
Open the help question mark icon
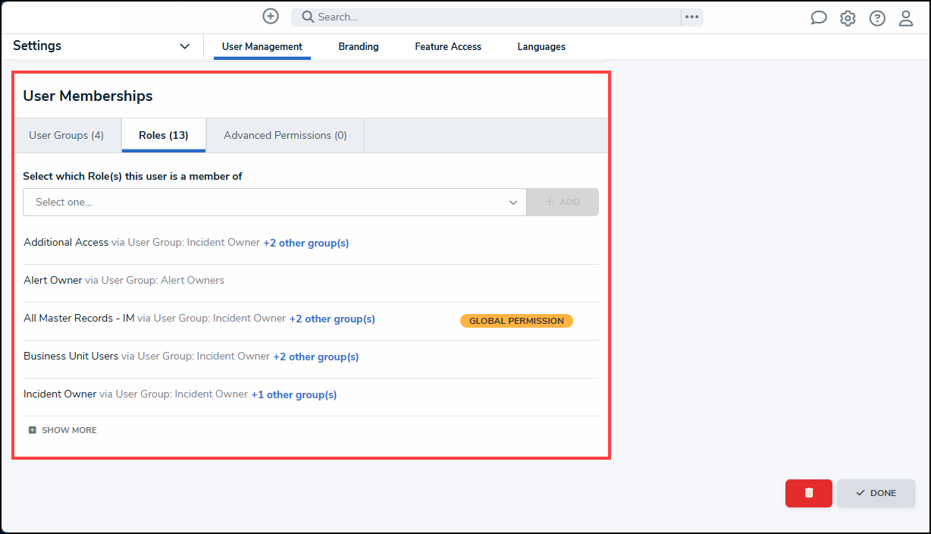click(877, 18)
